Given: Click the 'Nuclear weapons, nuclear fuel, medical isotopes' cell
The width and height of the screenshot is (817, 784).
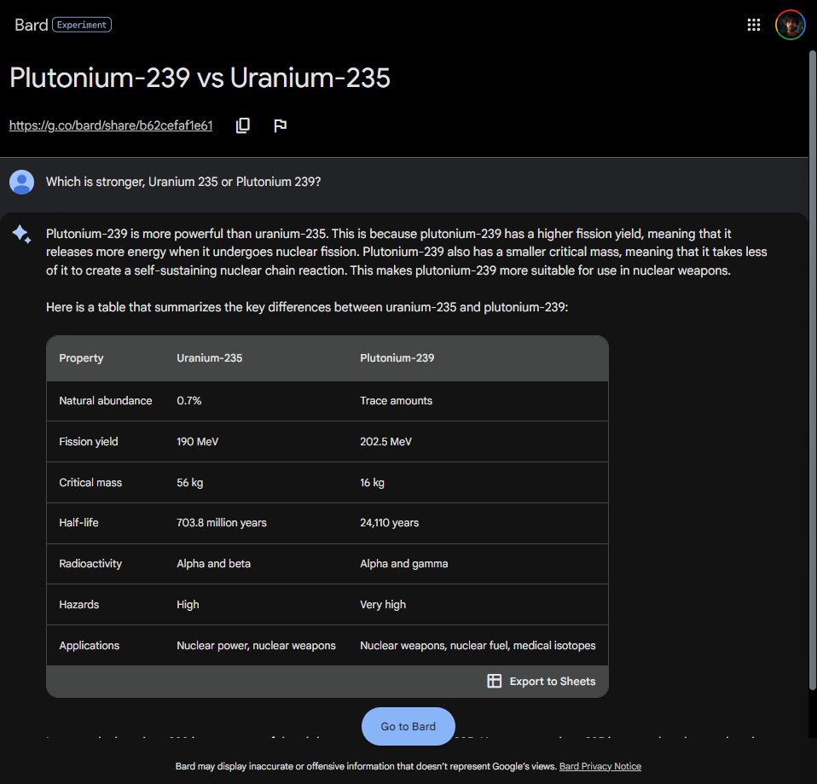Looking at the screenshot, I should [x=478, y=646].
